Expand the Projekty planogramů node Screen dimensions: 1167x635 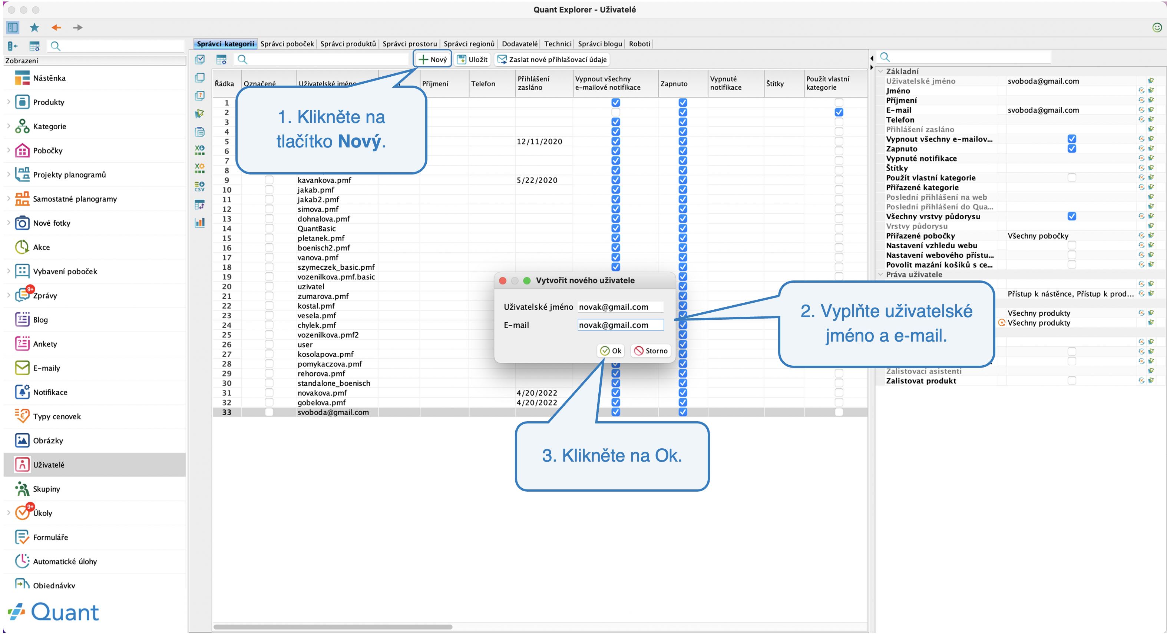(9, 174)
